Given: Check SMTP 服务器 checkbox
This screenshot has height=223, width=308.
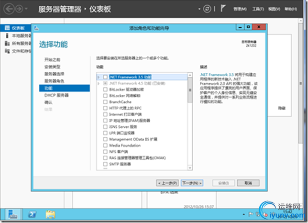Looking at the screenshot, I should [105, 164].
